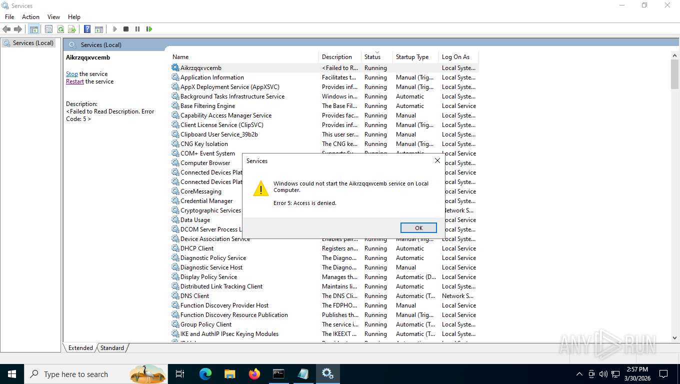Image resolution: width=680 pixels, height=384 pixels.
Task: Select Distributed Link Tracking Client
Action: point(324,286)
